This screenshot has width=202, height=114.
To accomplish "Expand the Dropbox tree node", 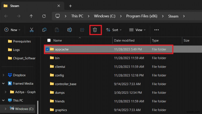I will pos(4,75).
